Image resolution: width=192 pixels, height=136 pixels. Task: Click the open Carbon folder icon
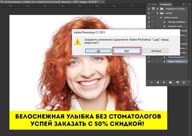[x=162, y=13]
